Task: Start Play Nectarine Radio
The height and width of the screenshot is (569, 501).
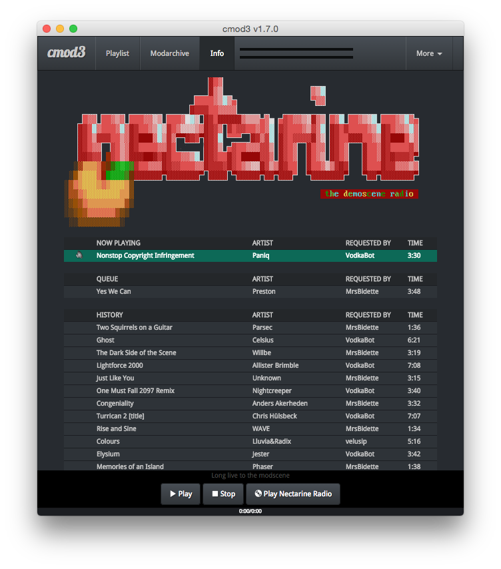Action: pos(293,494)
